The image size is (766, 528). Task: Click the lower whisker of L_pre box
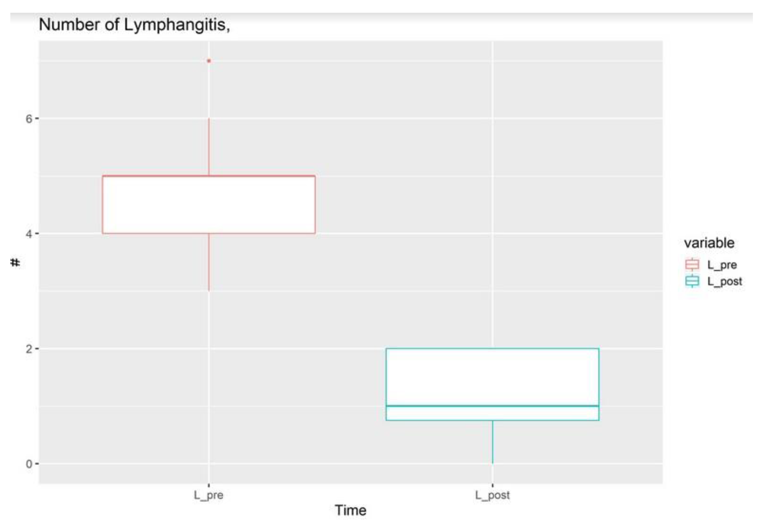click(x=209, y=262)
